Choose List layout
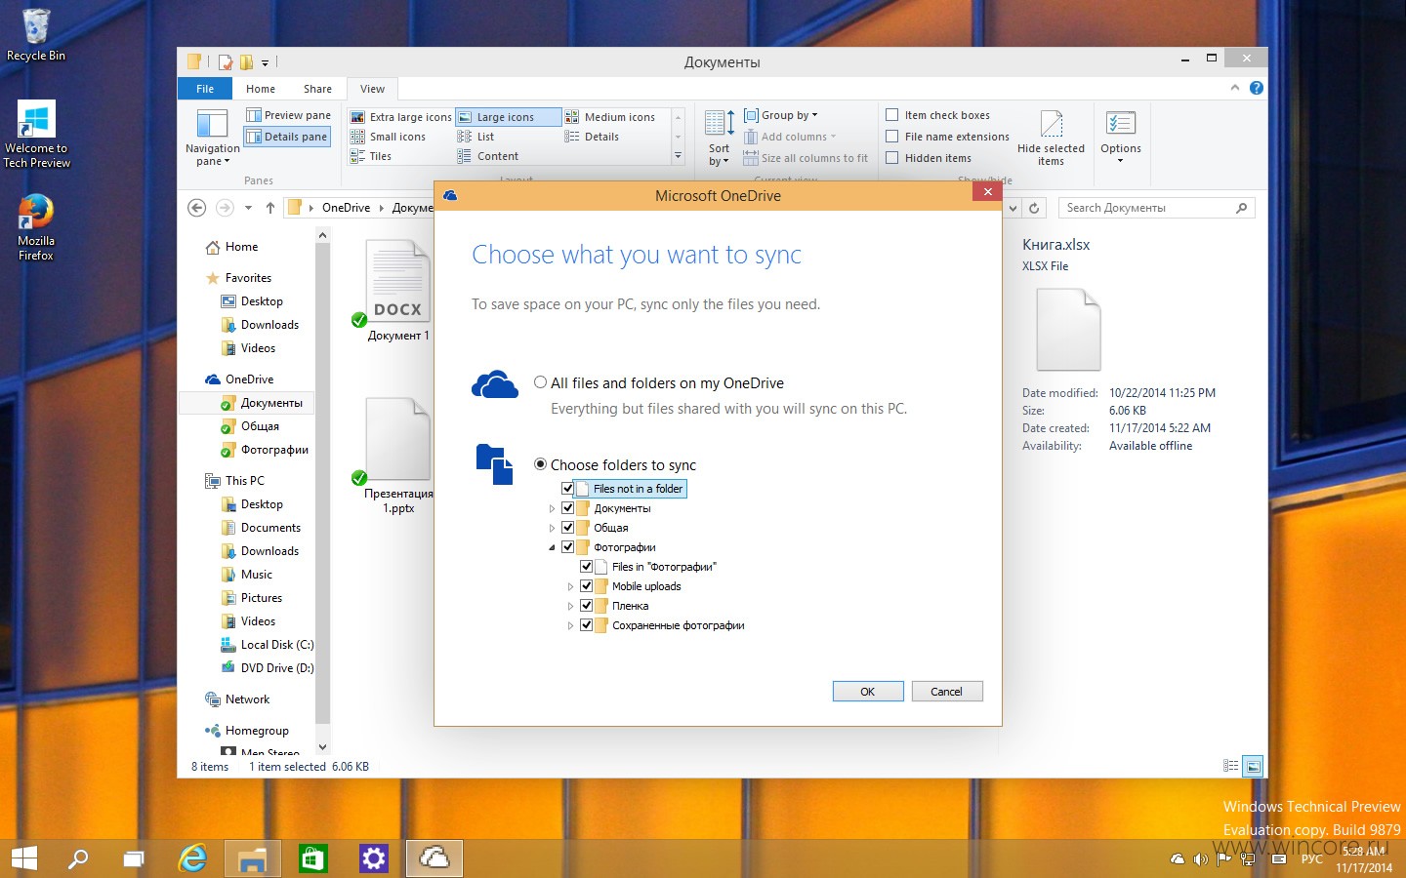This screenshot has width=1406, height=878. point(476,137)
